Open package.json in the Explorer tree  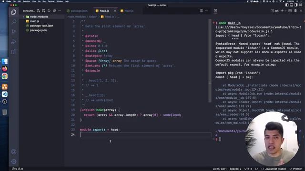pos(38,30)
